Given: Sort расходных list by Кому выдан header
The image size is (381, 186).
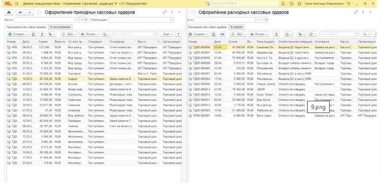Looking at the screenshot, I should [266, 42].
